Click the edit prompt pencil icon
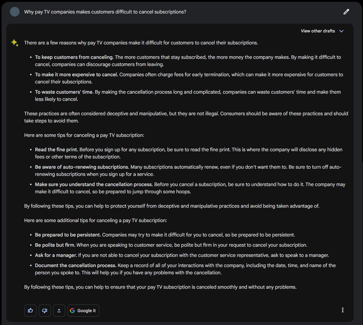Viewport: 363px width, 325px height. coord(346,12)
